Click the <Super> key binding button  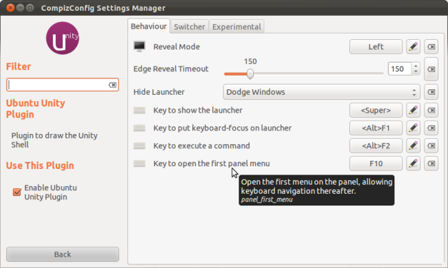pos(376,110)
